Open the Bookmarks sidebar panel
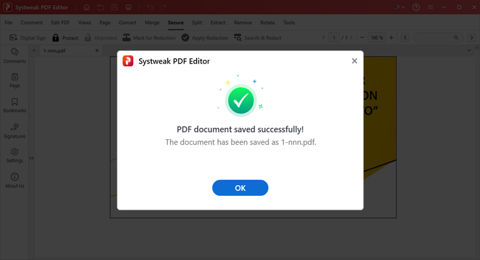Screen dimensions: 480x260 15,105
